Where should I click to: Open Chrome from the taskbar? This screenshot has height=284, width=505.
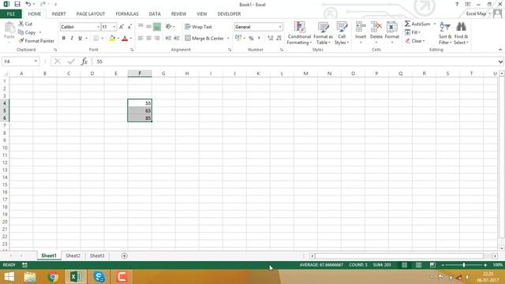click(x=53, y=277)
